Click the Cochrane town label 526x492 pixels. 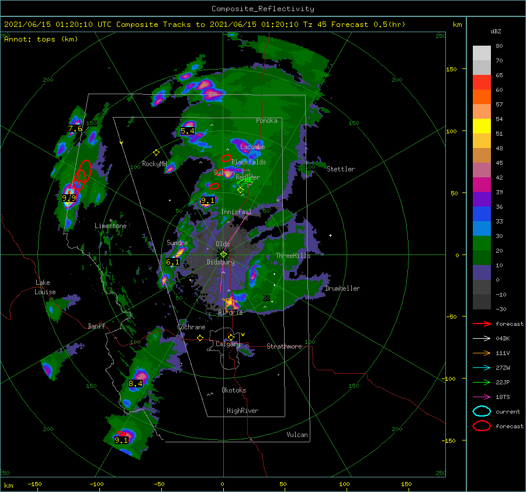click(x=191, y=327)
